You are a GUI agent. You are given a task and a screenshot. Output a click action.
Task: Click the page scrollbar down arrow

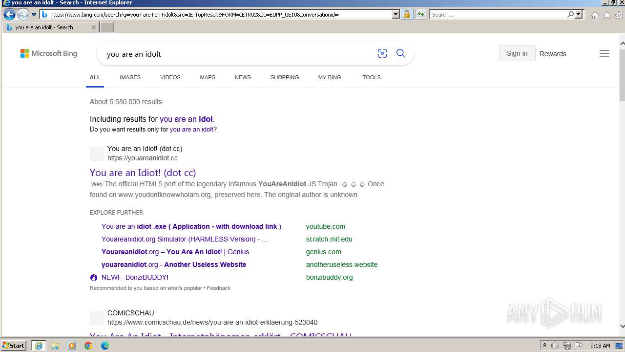pos(622,326)
